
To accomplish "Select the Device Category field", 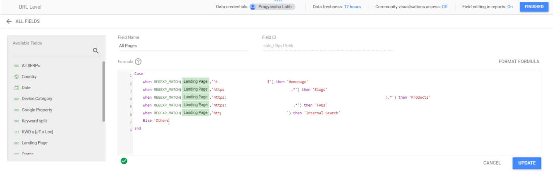I will [37, 99].
